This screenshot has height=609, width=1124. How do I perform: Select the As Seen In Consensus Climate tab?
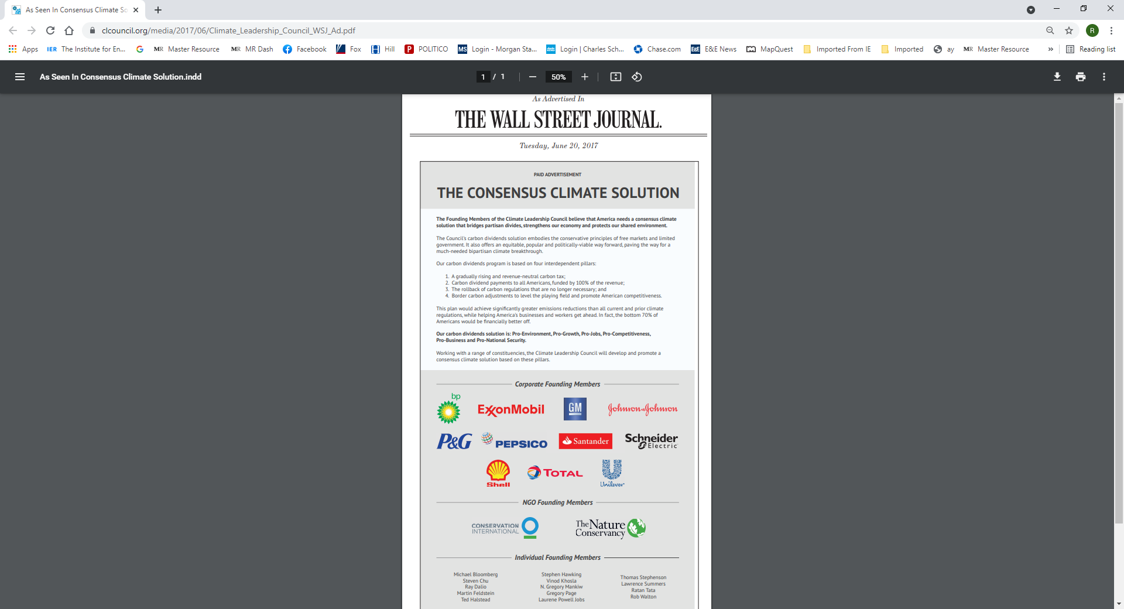pyautogui.click(x=75, y=10)
